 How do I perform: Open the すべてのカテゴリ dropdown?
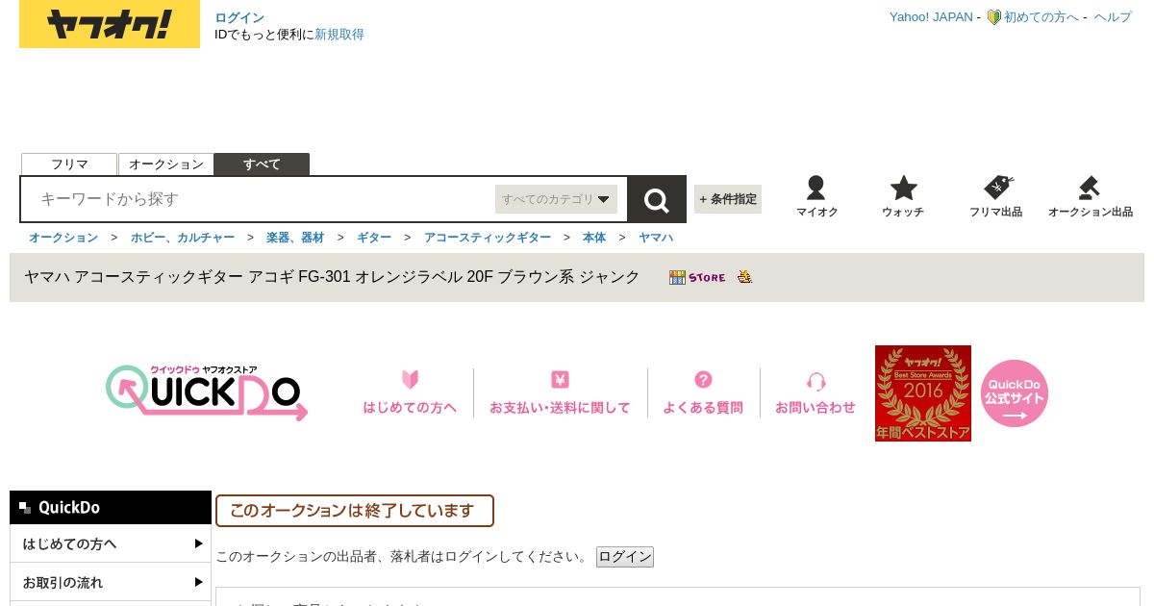[556, 199]
